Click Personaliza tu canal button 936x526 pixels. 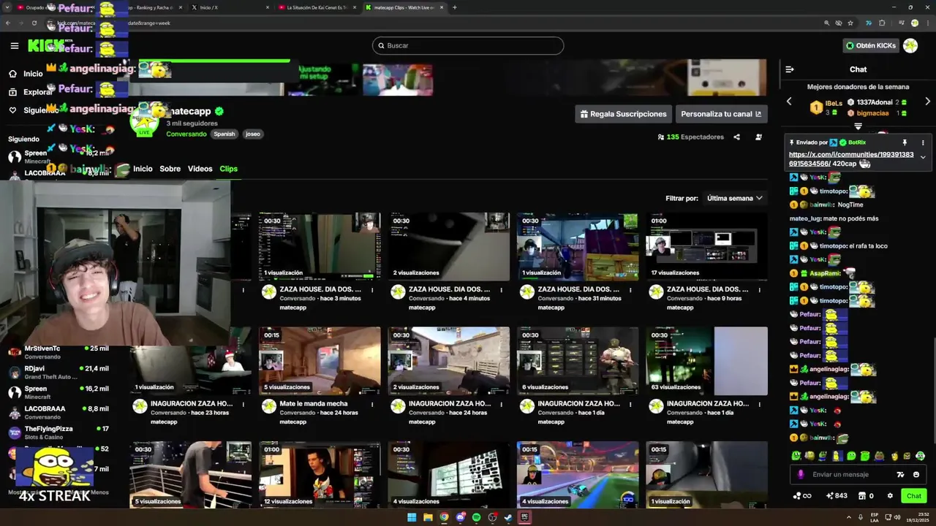[721, 114]
